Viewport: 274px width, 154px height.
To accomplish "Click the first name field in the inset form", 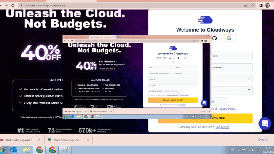I will (160, 67).
